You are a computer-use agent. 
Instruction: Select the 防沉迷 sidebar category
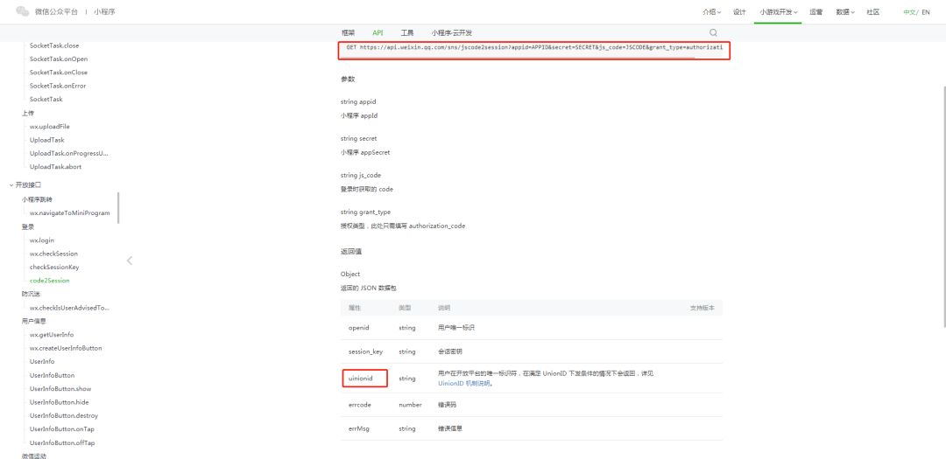[x=30, y=294]
